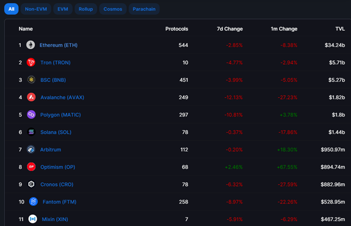Open the Fantom (FTM) chain link

(59, 202)
